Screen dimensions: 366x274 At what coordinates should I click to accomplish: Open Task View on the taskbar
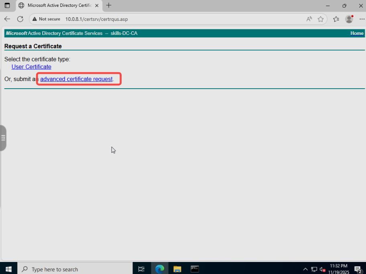pyautogui.click(x=141, y=269)
